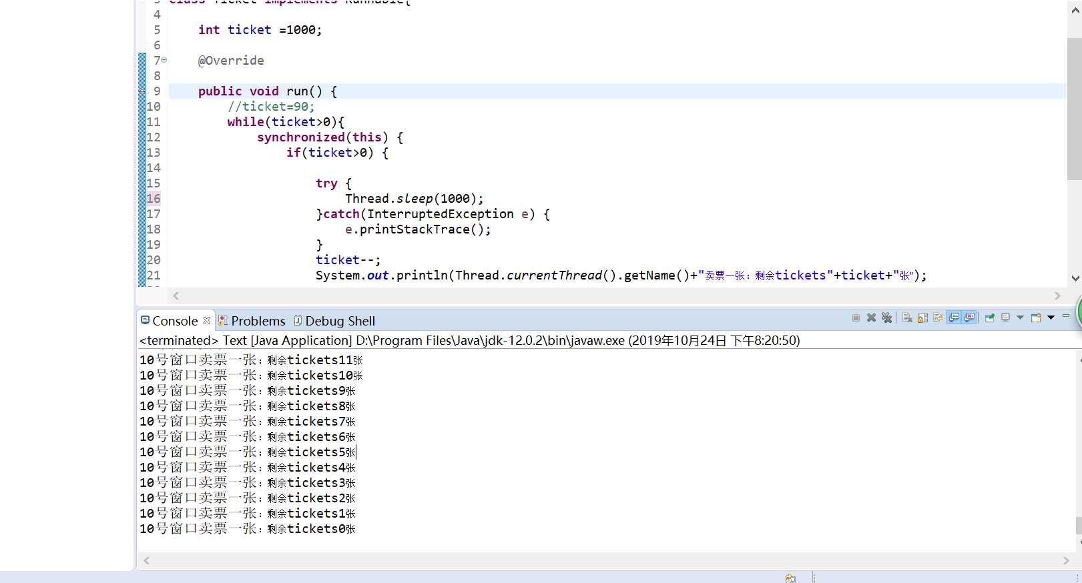This screenshot has height=583, width=1082.
Task: Click console output line ending 'tickets11张'
Action: [251, 360]
